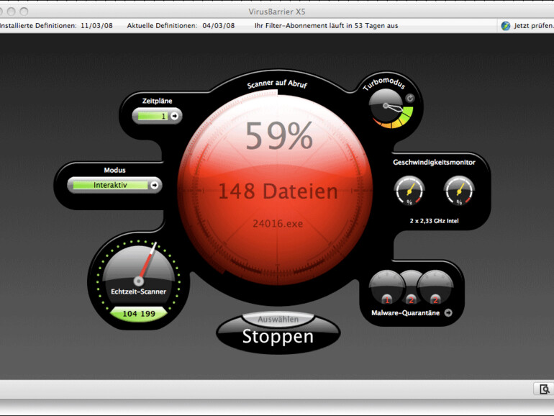Click the Auswählen button
Screen dimensions: 554x416
(278, 319)
